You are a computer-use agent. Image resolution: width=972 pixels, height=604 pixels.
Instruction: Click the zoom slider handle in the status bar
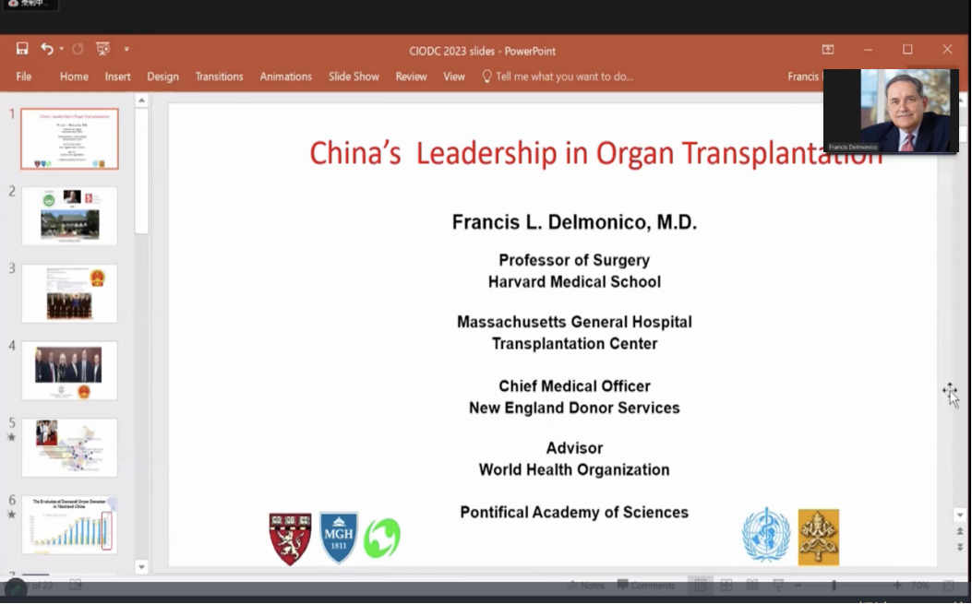[834, 586]
